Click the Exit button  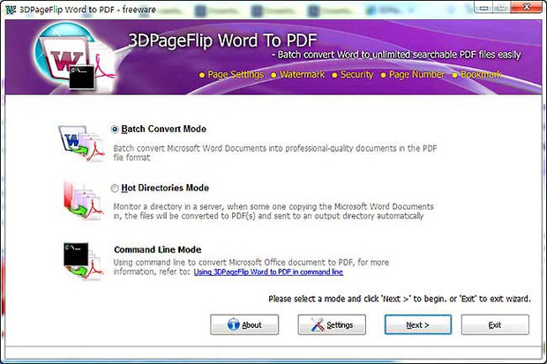pyautogui.click(x=495, y=325)
